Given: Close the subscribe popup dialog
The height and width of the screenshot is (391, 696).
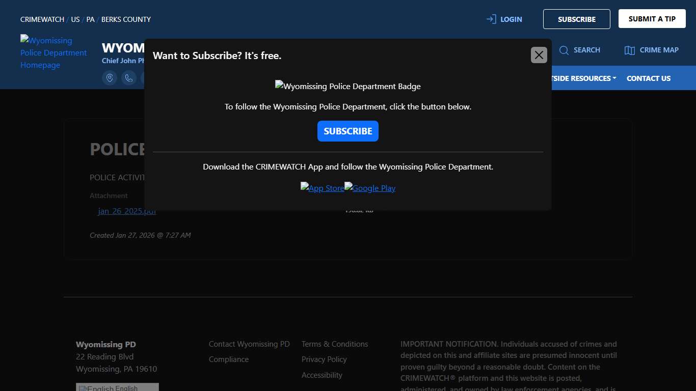Looking at the screenshot, I should [539, 55].
